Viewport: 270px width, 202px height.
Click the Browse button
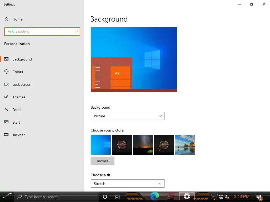tap(103, 161)
